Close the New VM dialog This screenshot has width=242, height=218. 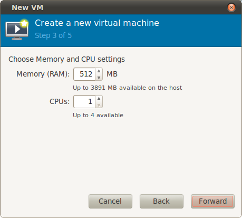click(x=231, y=7)
